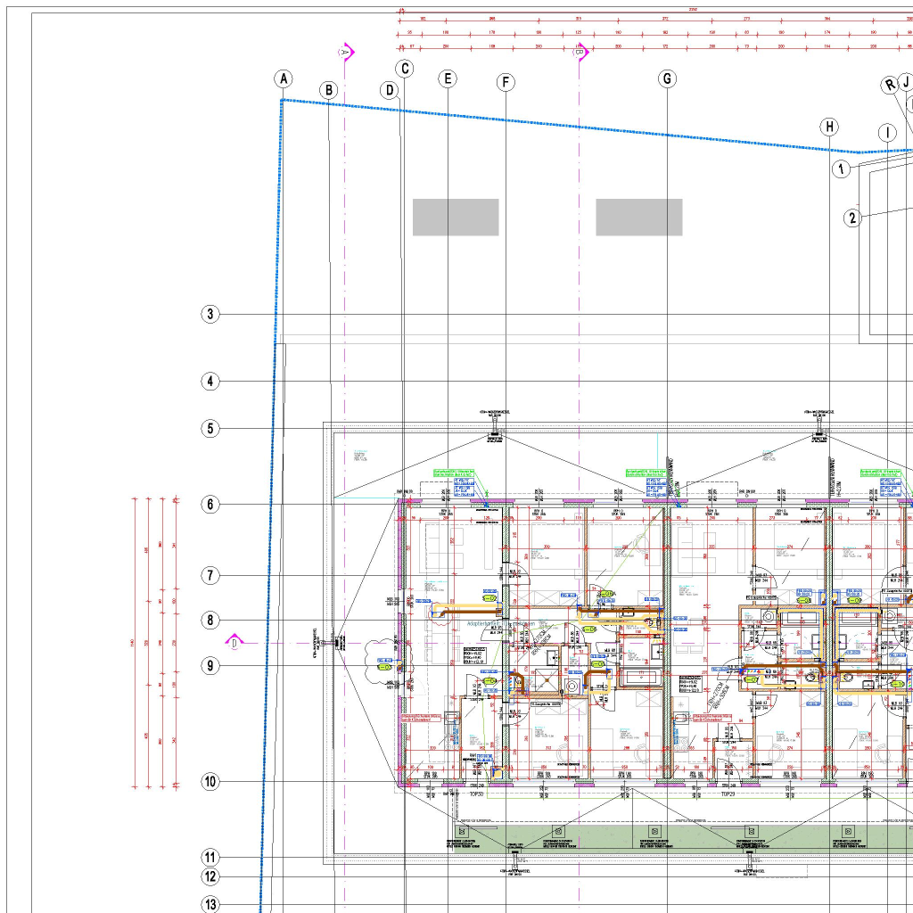Click row grid bubble number 8
Image resolution: width=913 pixels, height=913 pixels.
pos(210,620)
